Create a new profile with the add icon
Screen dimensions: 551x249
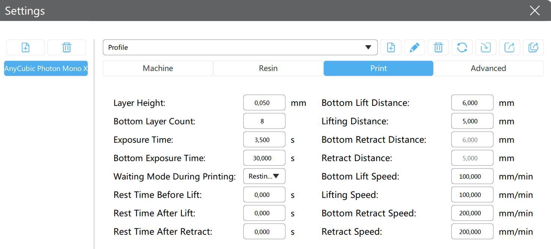coord(391,47)
